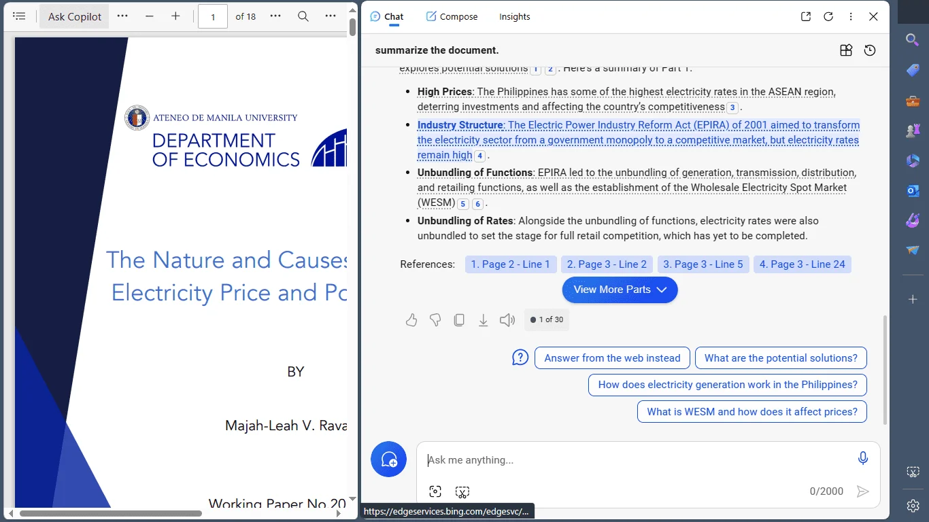Open chat history
929x522 pixels.
coord(870,50)
